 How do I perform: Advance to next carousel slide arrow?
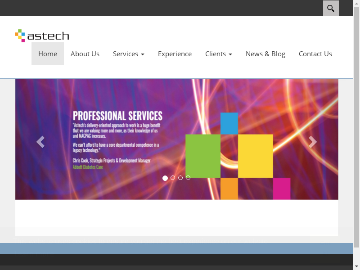point(313,142)
